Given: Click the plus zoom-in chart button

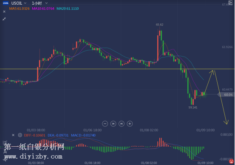Looking at the screenshot, I should [130, 124].
